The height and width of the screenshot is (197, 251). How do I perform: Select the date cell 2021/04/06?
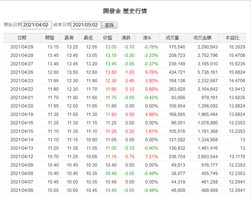(22, 190)
